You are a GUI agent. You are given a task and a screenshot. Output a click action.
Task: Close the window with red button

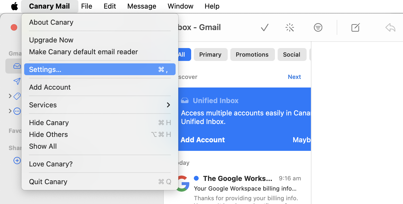14,27
